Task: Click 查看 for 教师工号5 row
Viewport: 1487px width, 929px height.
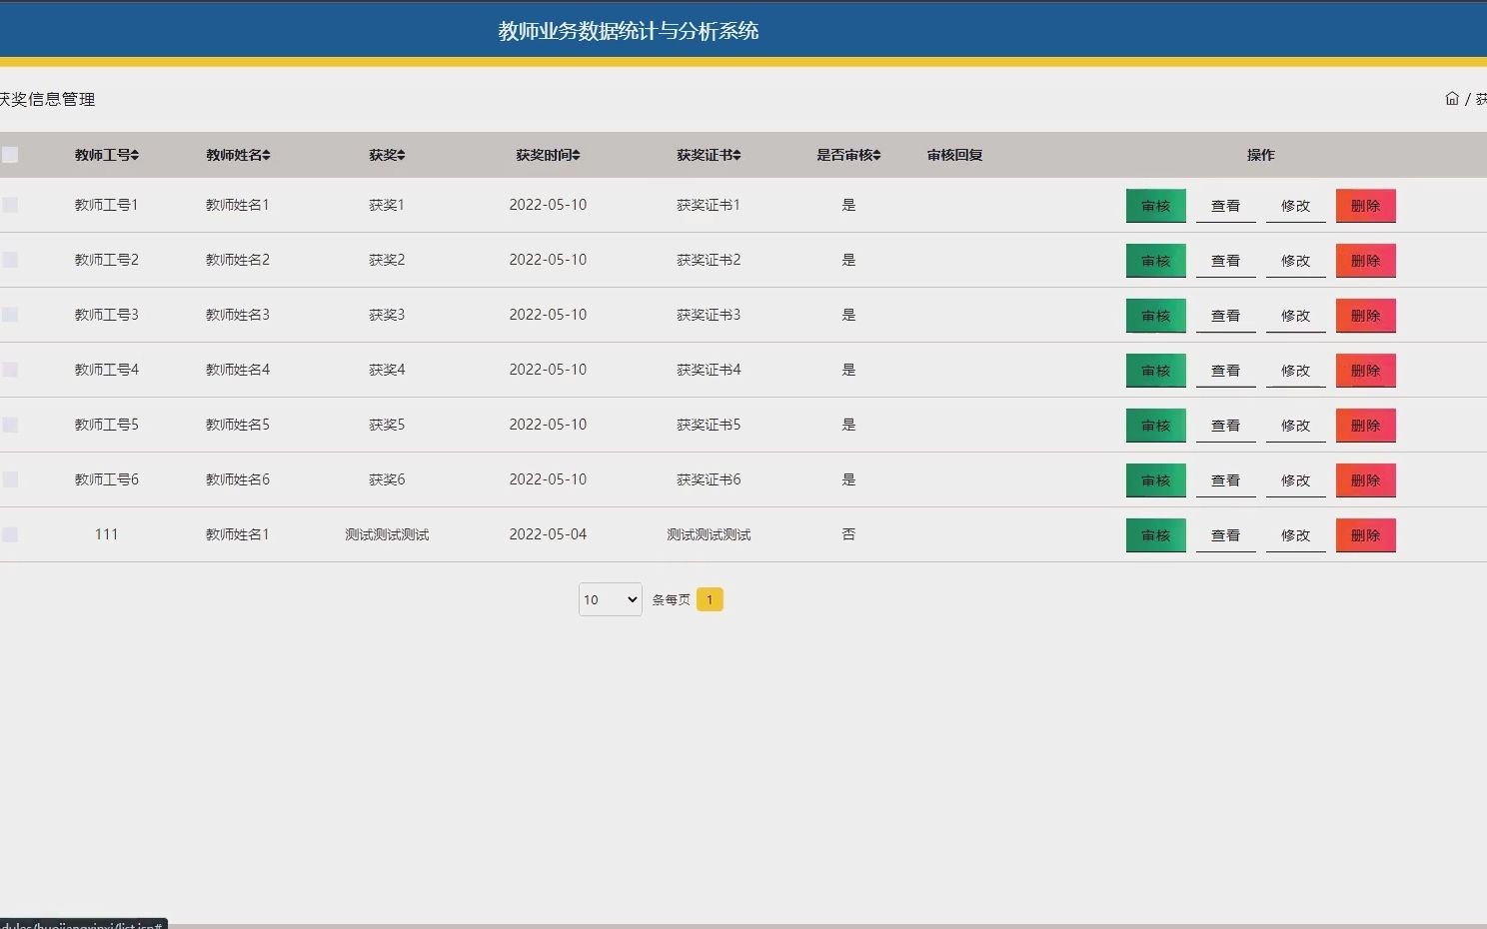Action: (1226, 426)
